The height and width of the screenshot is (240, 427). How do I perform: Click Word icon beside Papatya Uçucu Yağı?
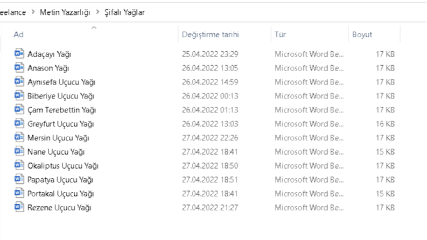[x=19, y=179]
